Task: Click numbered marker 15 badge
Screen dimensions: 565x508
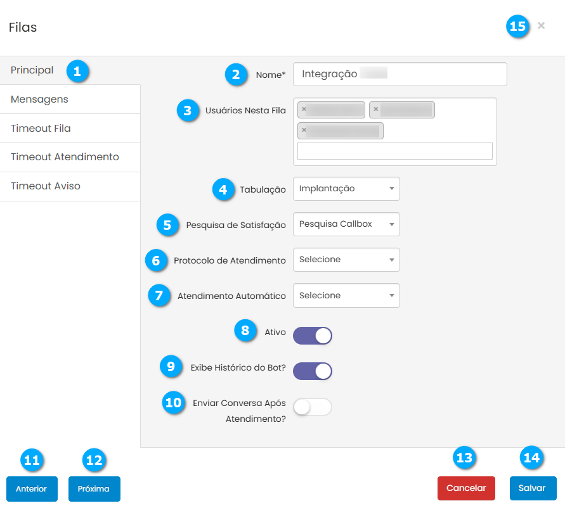Action: click(518, 27)
